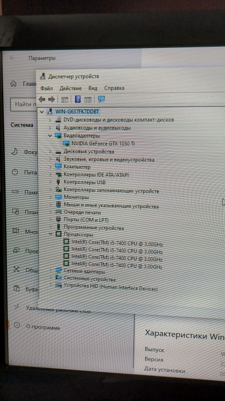Click the Back arrow in Device Manager toolbar
The image size is (225, 401).
click(42, 99)
